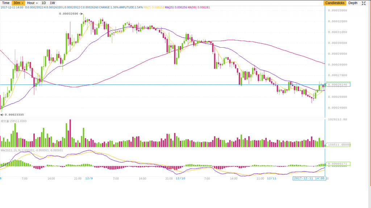Click the 12/11 date marker on time axis
The height and width of the screenshot is (208, 371).
[272, 178]
